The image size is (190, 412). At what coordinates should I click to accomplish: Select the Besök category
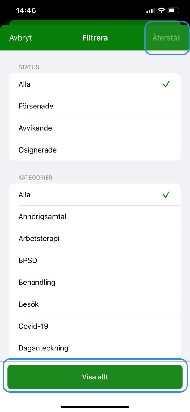coord(95,304)
